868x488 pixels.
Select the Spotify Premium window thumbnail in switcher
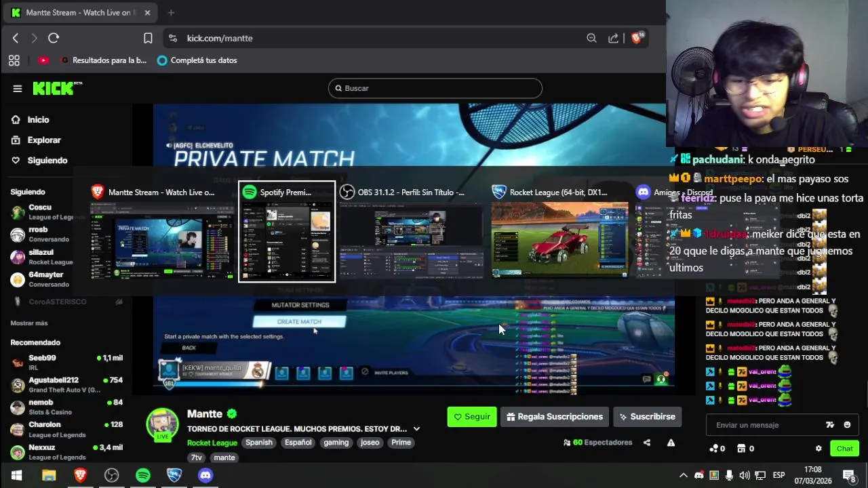[287, 232]
